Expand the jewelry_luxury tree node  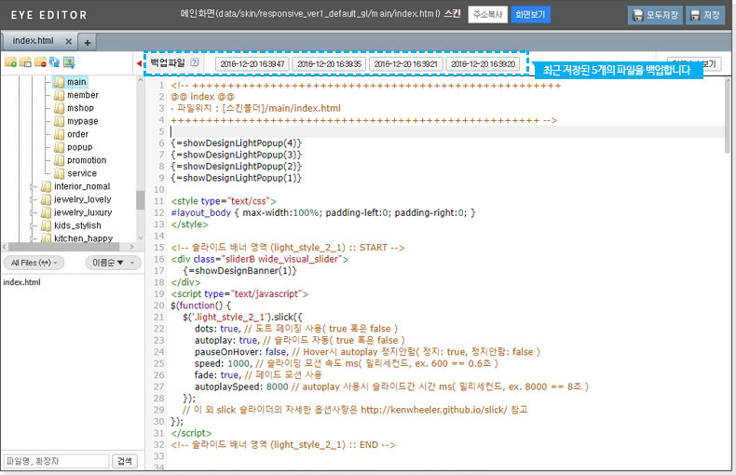(33, 213)
